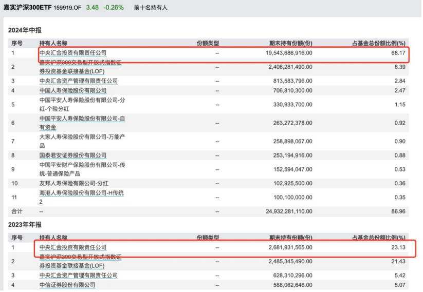Viewport: 423px width, 292px height.
Task: Click 序号 column header in 2023 table
Action: coord(17,238)
